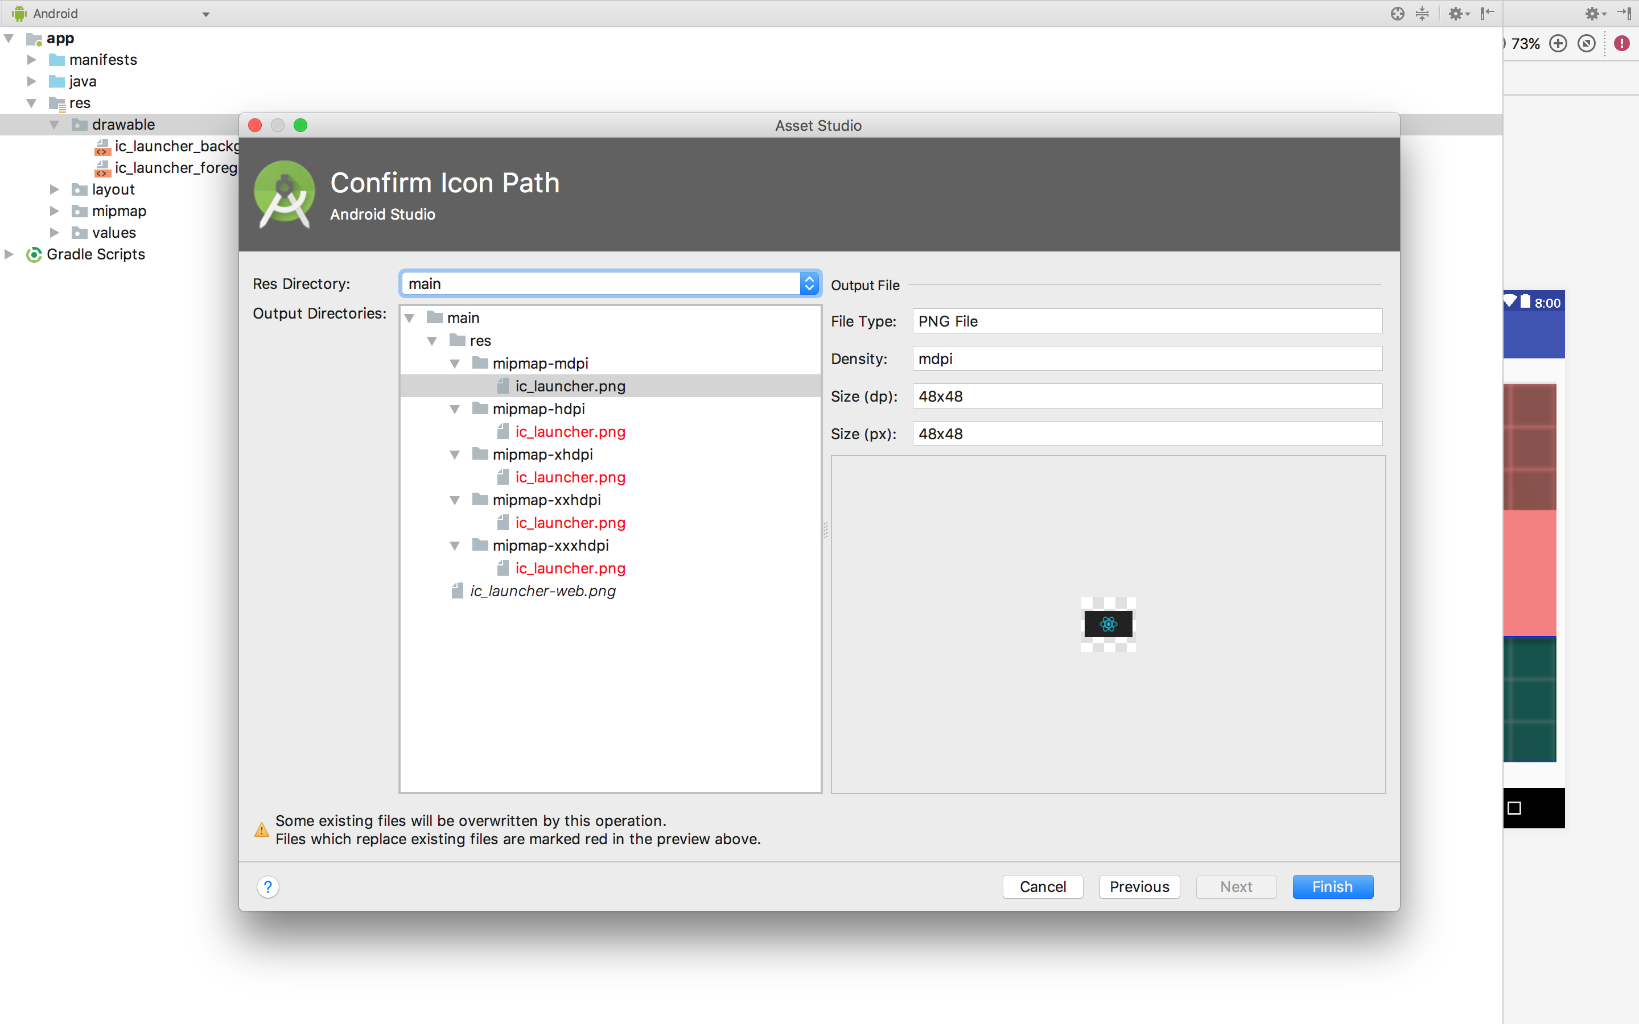Open the Res Directory dropdown
The width and height of the screenshot is (1639, 1024).
tap(809, 284)
